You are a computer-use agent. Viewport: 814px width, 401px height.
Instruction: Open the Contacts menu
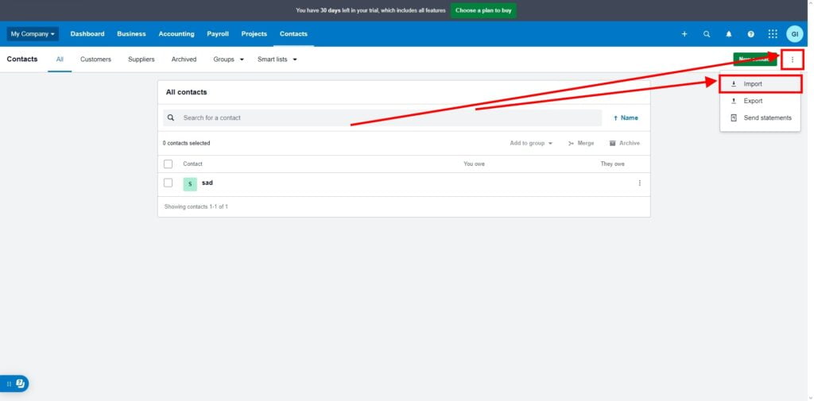click(x=293, y=34)
